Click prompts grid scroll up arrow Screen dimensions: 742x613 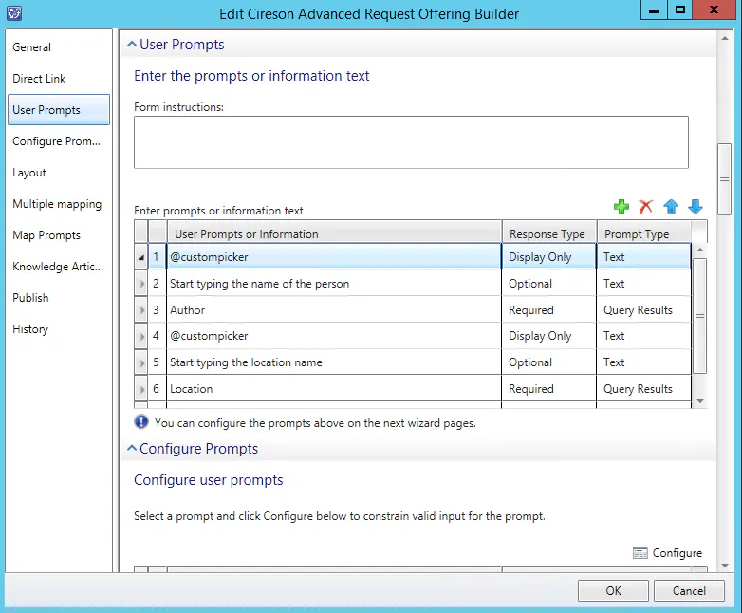pyautogui.click(x=700, y=250)
